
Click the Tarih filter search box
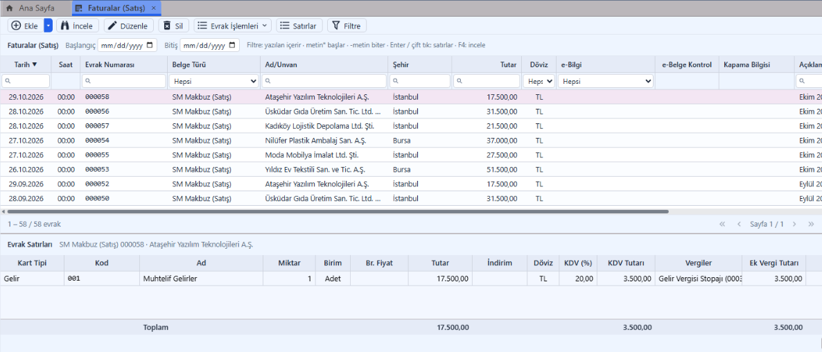26,81
